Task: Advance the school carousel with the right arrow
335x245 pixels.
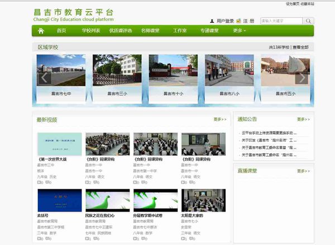Action: click(301, 78)
